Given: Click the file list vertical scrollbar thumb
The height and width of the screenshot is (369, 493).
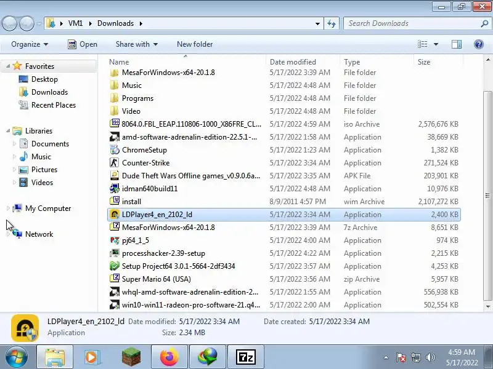Looking at the screenshot, I should click(x=487, y=196).
